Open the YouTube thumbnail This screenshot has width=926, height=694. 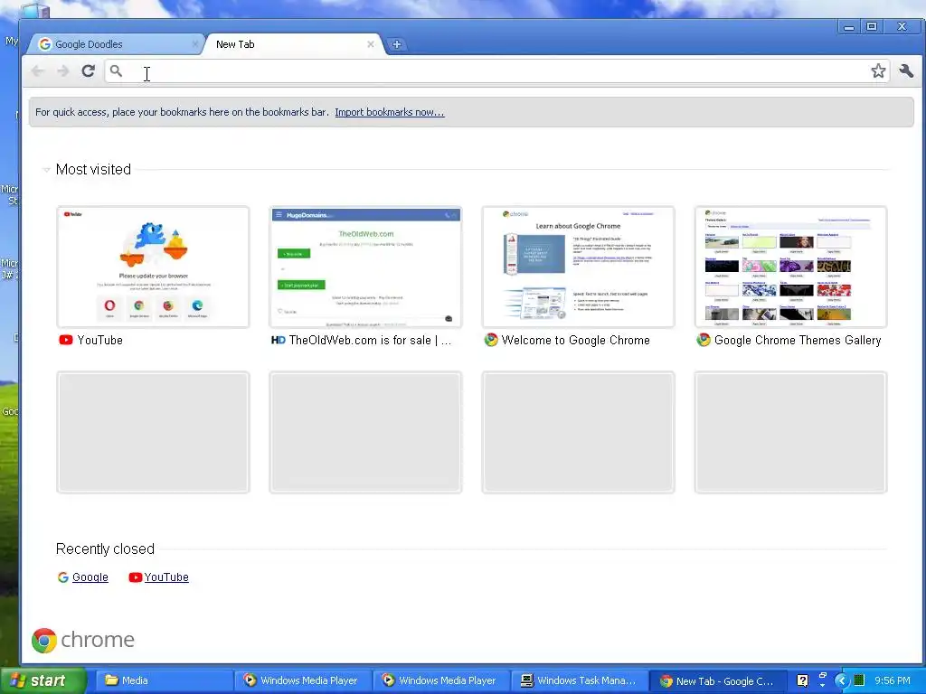pos(153,267)
